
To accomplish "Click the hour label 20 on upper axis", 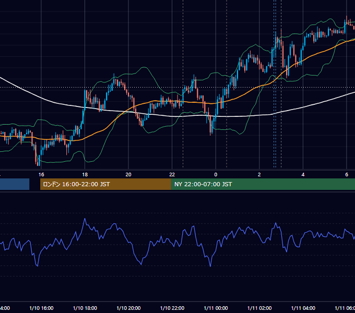I will tap(128, 175).
